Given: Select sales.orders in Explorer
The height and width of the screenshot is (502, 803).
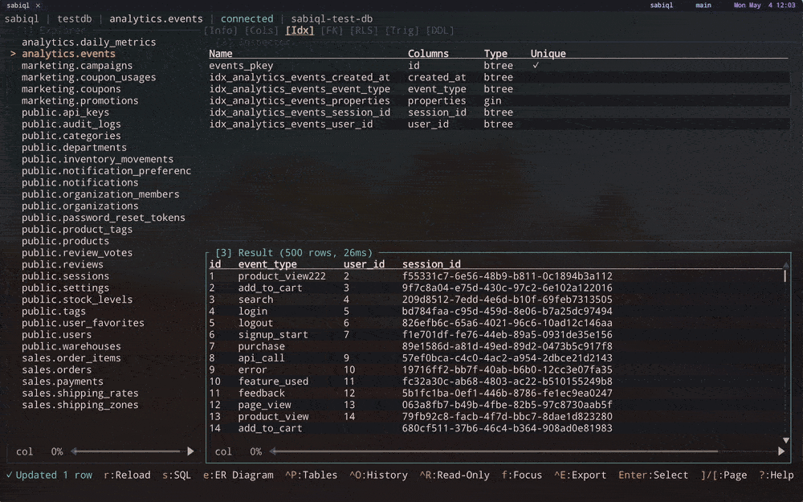Looking at the screenshot, I should [56, 369].
